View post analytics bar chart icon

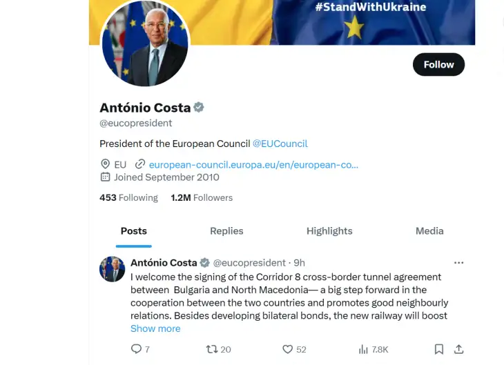(363, 349)
